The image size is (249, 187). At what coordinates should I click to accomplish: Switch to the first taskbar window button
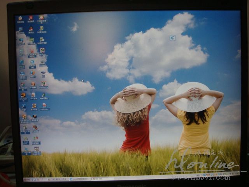(58, 179)
